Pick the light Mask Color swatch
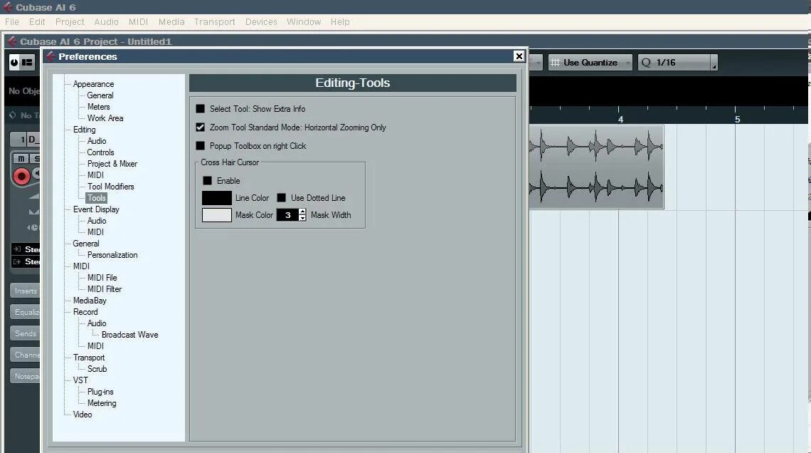811x453 pixels. click(217, 215)
